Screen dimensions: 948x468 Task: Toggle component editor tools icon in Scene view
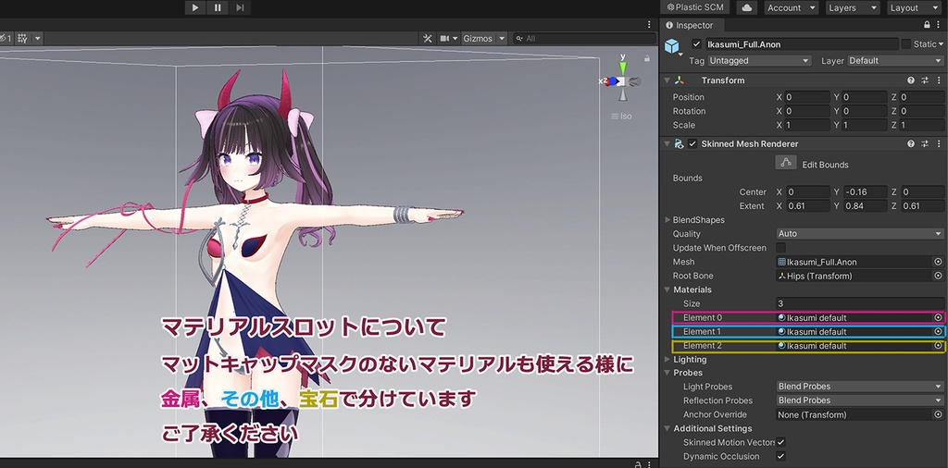tap(428, 38)
